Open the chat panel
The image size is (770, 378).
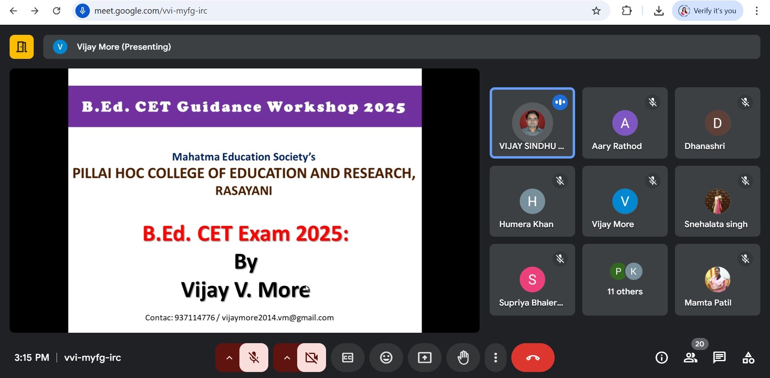[719, 358]
